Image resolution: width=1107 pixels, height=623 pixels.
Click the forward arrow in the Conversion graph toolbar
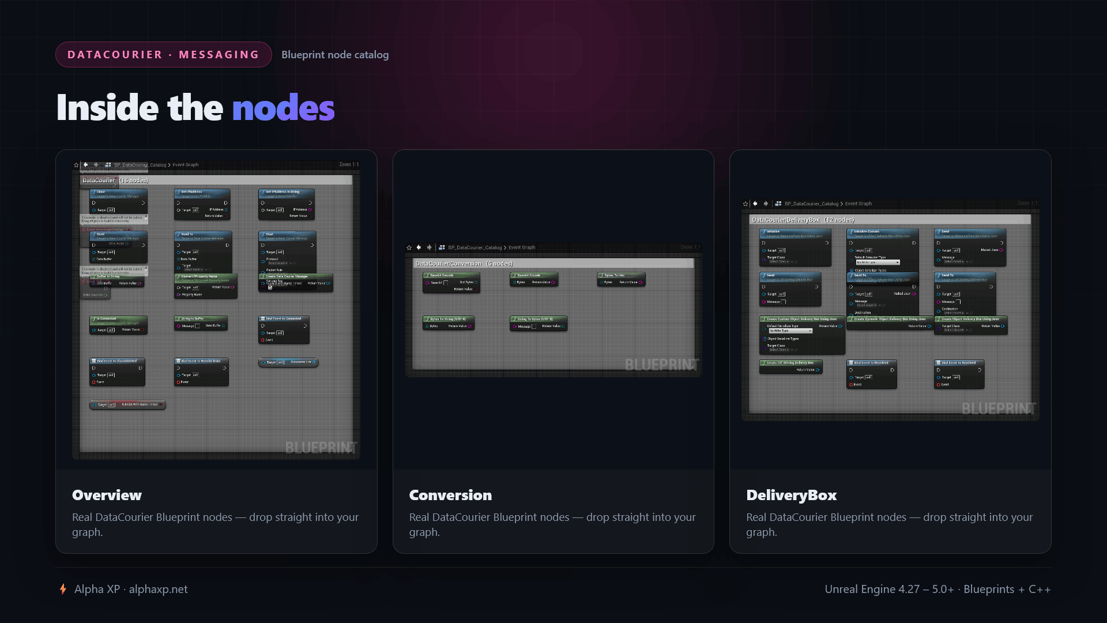429,247
